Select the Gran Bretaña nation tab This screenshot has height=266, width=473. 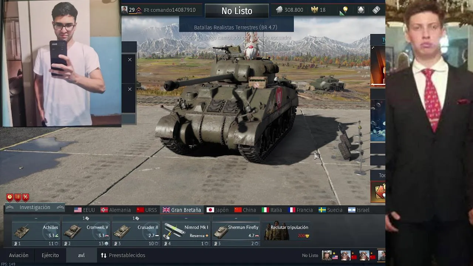182,210
